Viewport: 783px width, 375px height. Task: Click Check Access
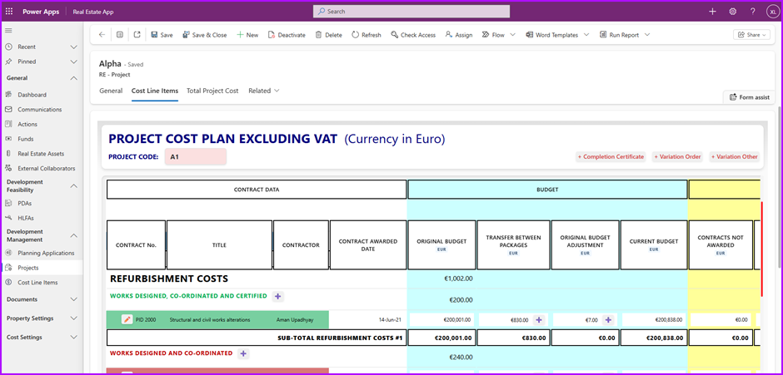(413, 35)
